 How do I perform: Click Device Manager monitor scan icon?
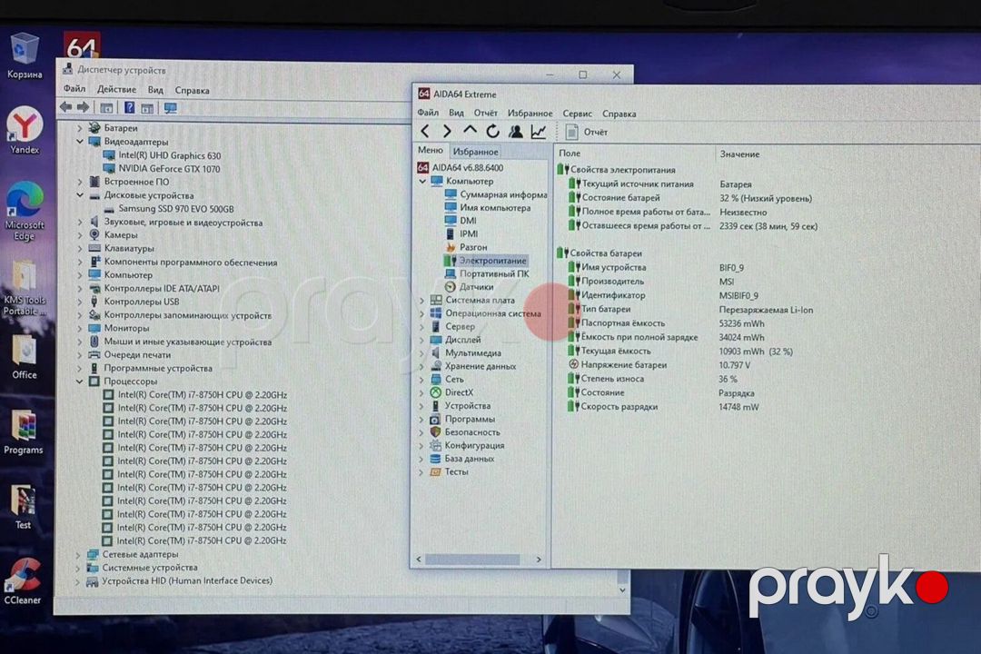(x=170, y=108)
